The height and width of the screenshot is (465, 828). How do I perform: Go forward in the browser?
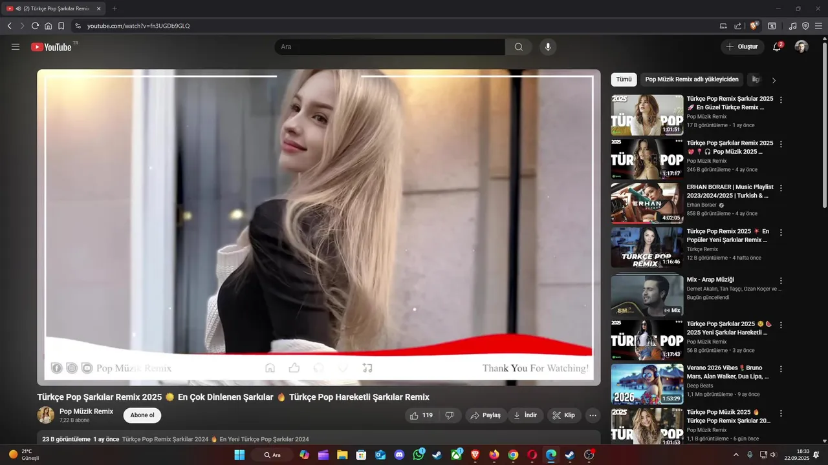pyautogui.click(x=22, y=26)
